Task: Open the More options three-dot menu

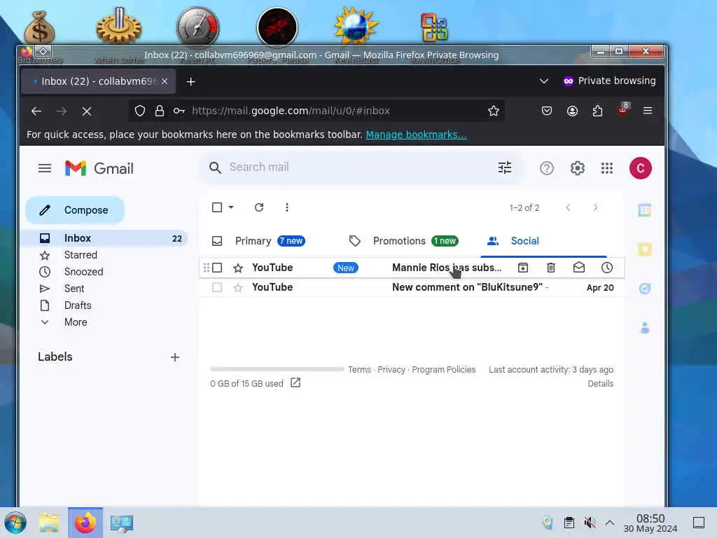Action: coord(286,207)
